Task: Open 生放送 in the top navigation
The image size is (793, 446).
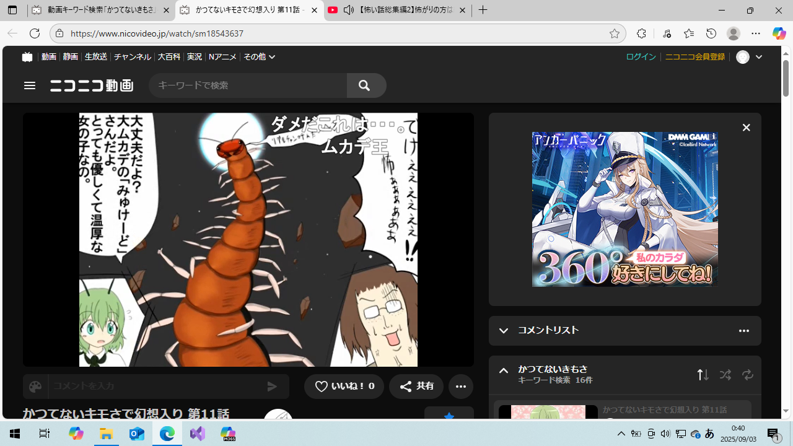Action: click(x=96, y=56)
